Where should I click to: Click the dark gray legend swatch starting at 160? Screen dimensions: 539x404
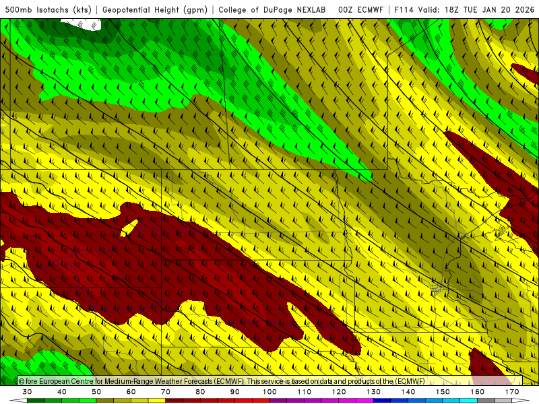click(486, 401)
